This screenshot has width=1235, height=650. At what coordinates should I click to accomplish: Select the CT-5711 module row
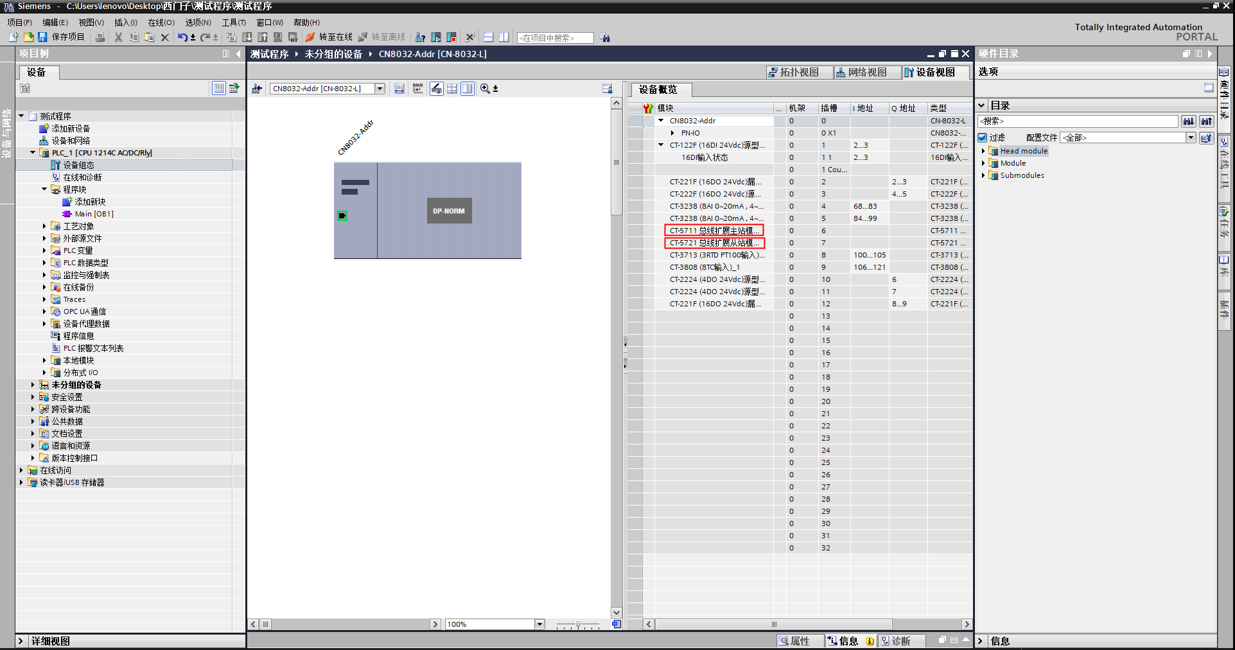714,231
